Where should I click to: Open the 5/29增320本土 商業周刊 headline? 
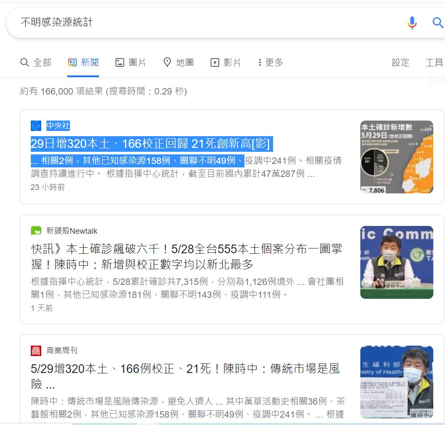pos(185,376)
